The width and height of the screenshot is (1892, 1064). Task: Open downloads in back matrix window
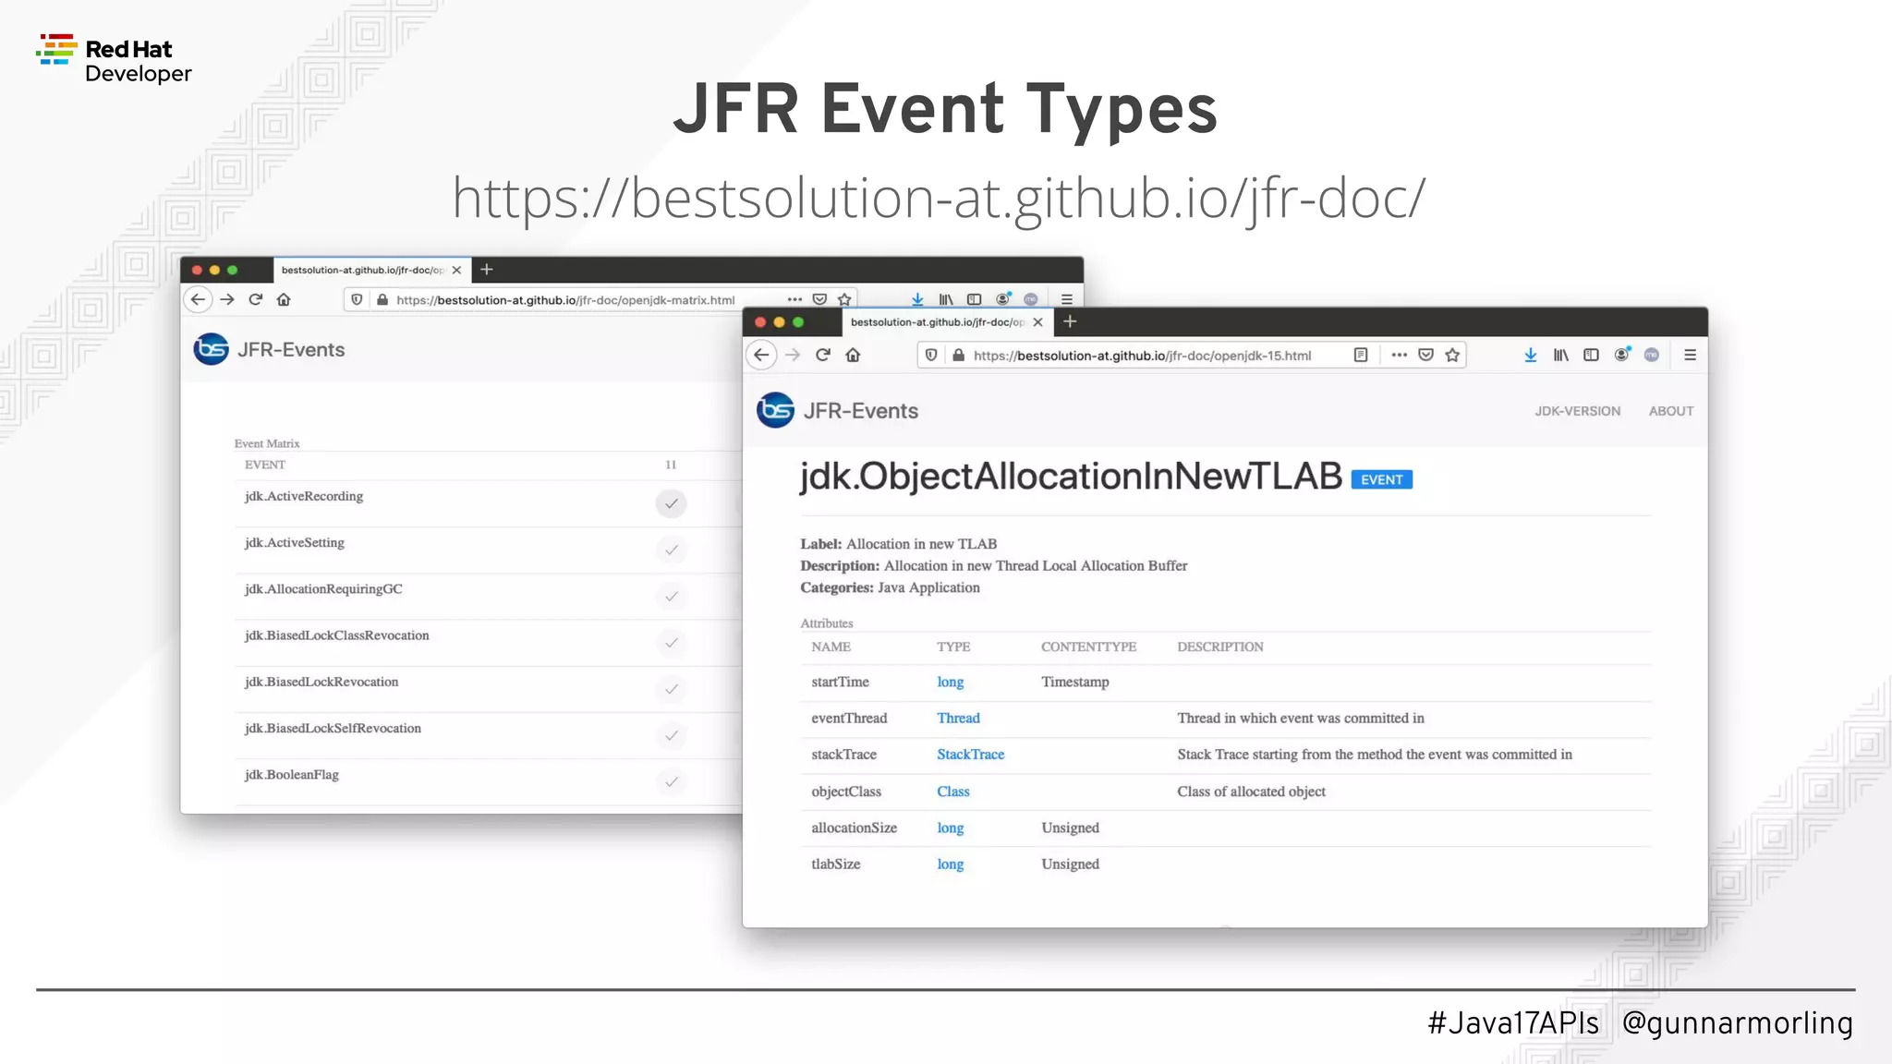pyautogui.click(x=917, y=300)
